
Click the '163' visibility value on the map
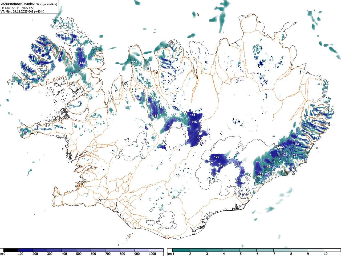(x=156, y=116)
